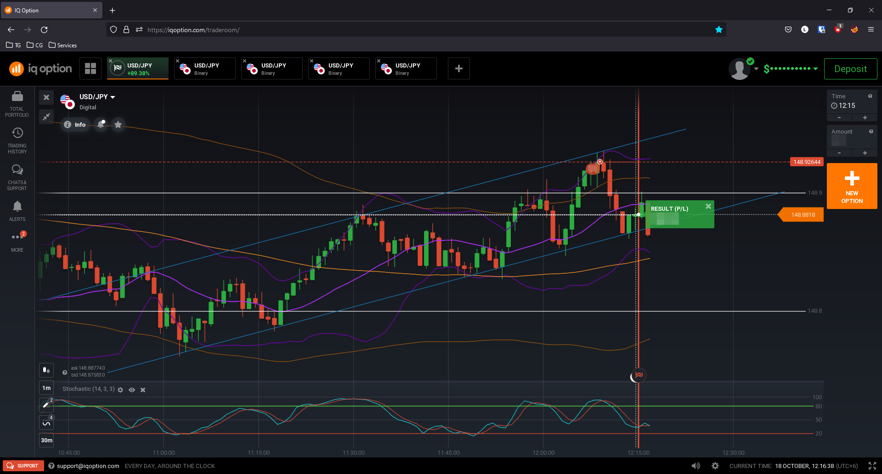Image resolution: width=882 pixels, height=474 pixels.
Task: Toggle Stochastic indicator visibility eye
Action: pyautogui.click(x=132, y=390)
